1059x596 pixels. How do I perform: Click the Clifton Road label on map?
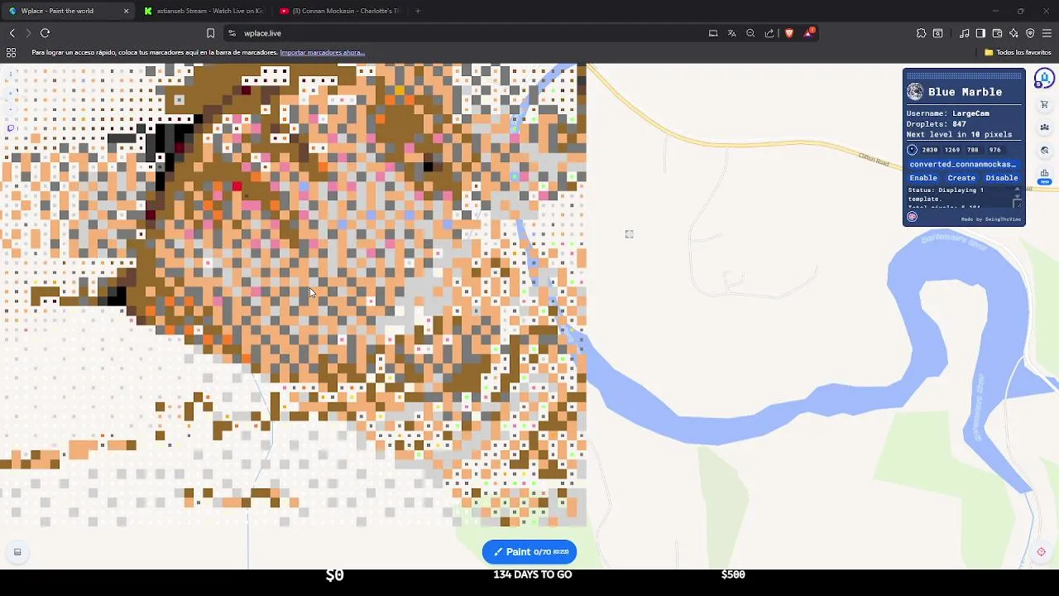(x=873, y=159)
